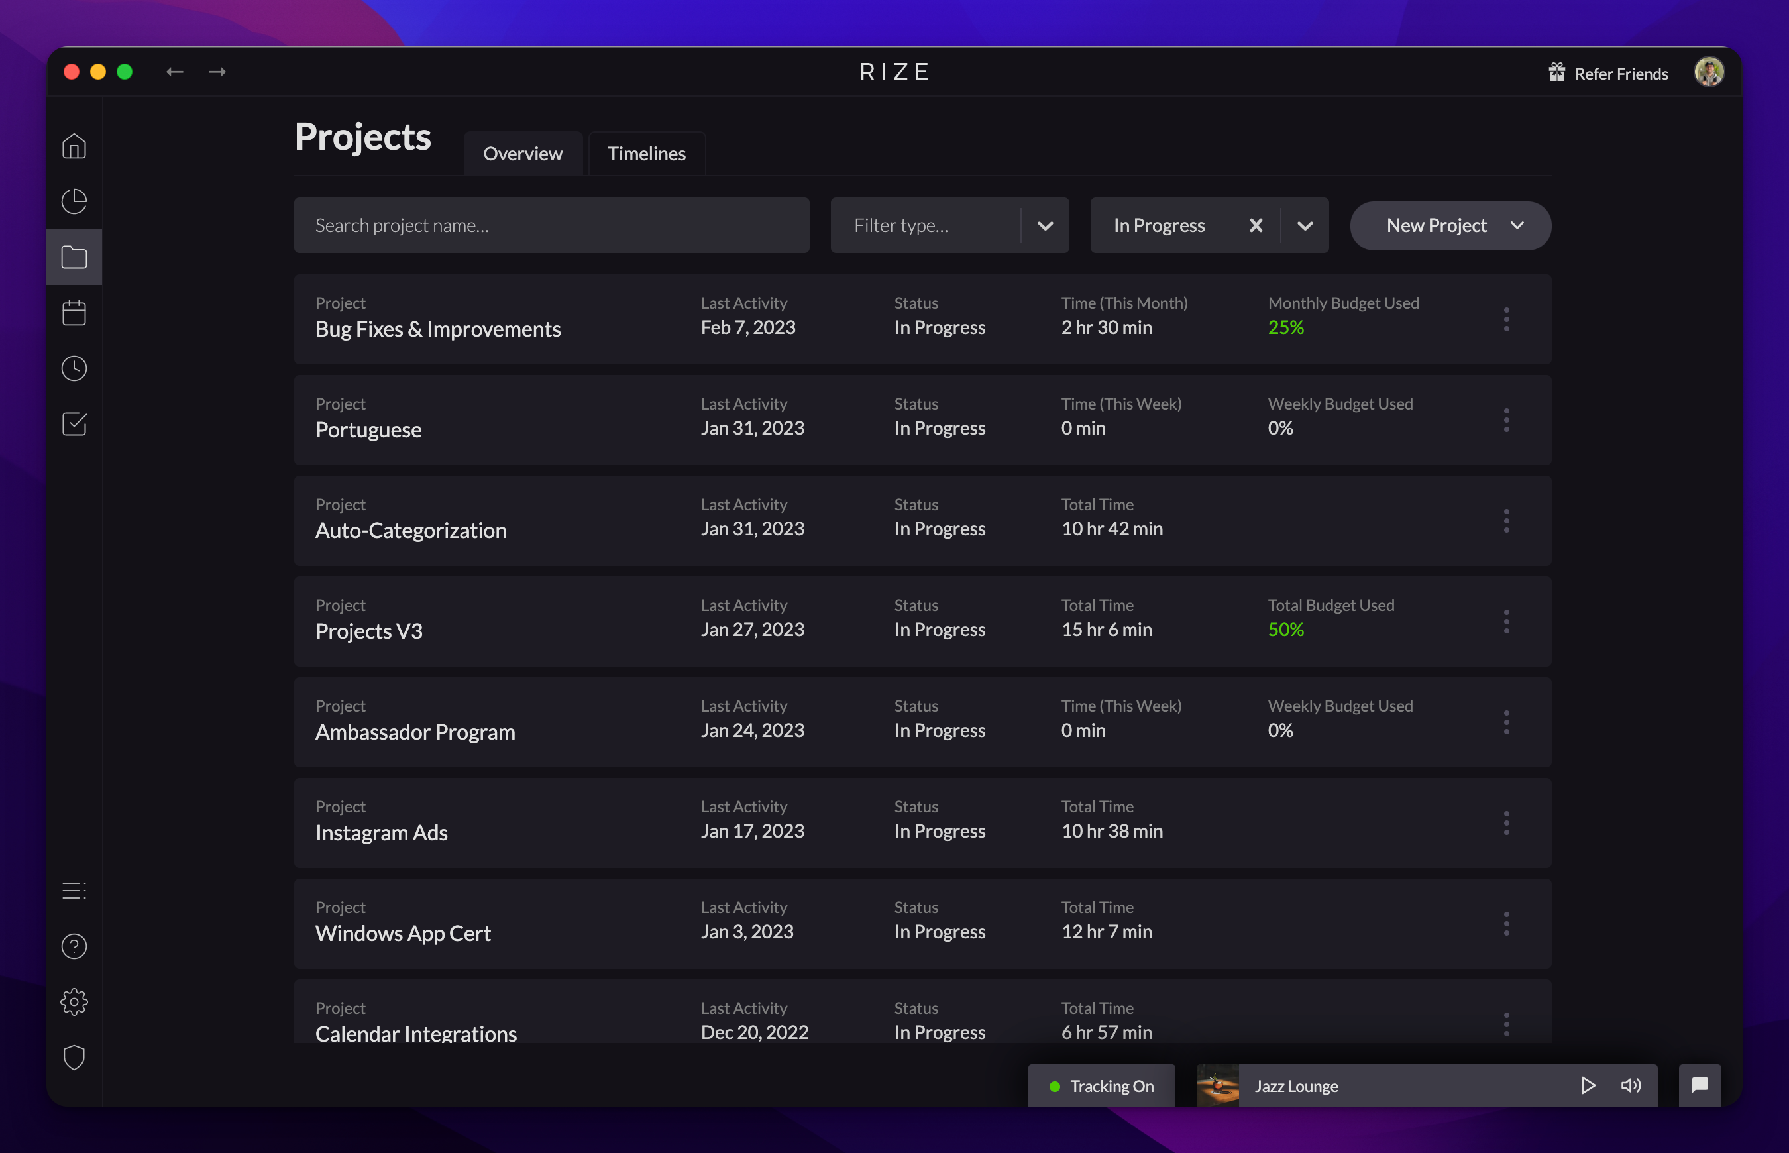Open the checkbox tasks sidebar icon
Image resolution: width=1789 pixels, height=1153 pixels.
point(74,424)
